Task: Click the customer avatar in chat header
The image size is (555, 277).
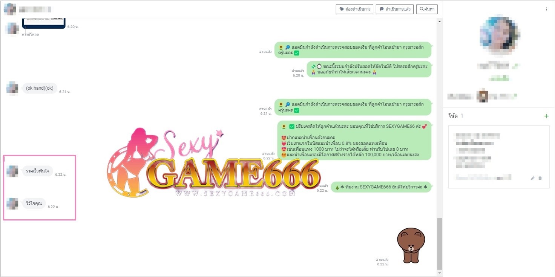Action: [x=10, y=9]
